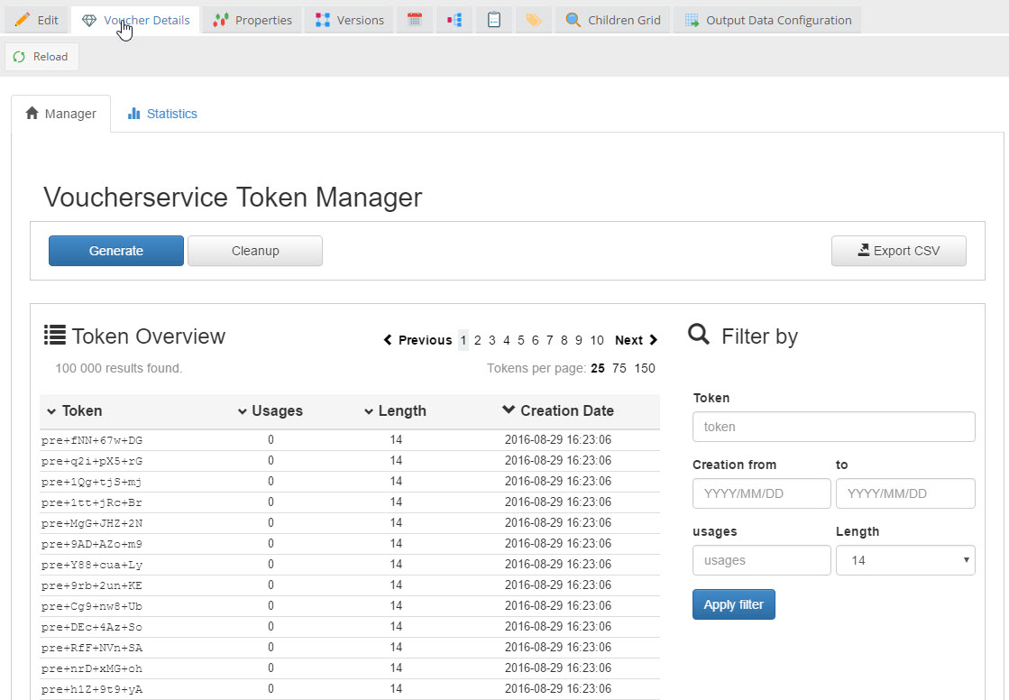
Task: Jump to page 5 in pagination
Action: 521,340
